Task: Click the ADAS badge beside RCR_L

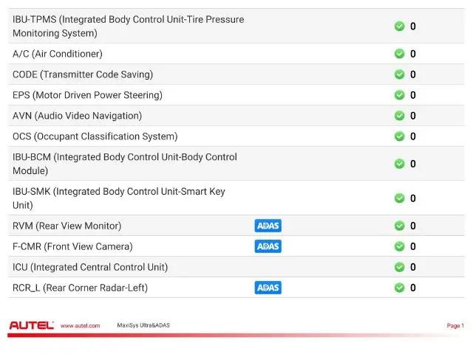Action: (x=268, y=288)
